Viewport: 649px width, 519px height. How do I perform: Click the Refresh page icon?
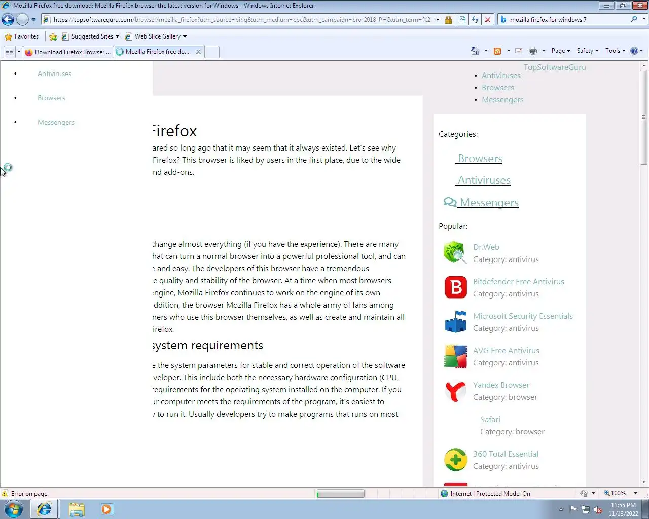pyautogui.click(x=475, y=20)
